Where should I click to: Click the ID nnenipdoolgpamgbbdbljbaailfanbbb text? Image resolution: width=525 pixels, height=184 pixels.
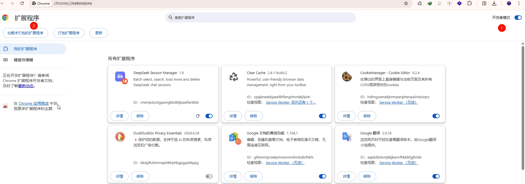coord(166,102)
